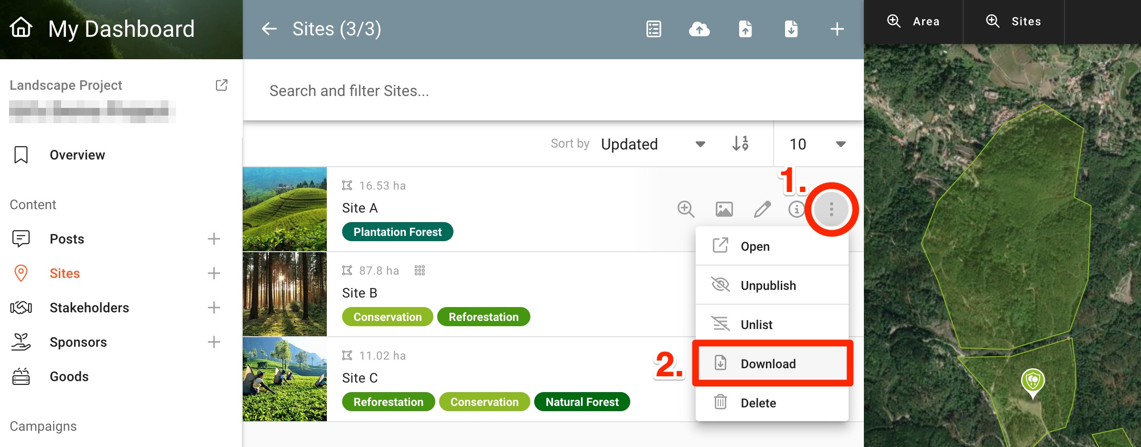Zoom map to Area
The image size is (1141, 447).
pyautogui.click(x=914, y=21)
